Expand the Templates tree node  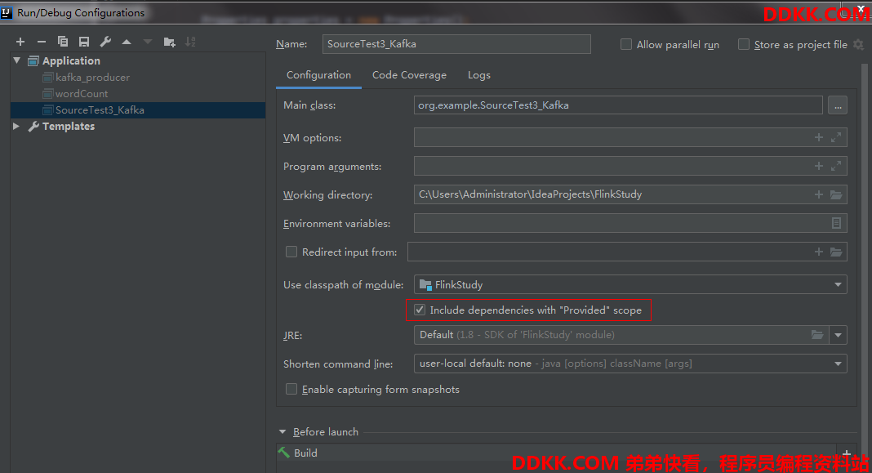(16, 127)
